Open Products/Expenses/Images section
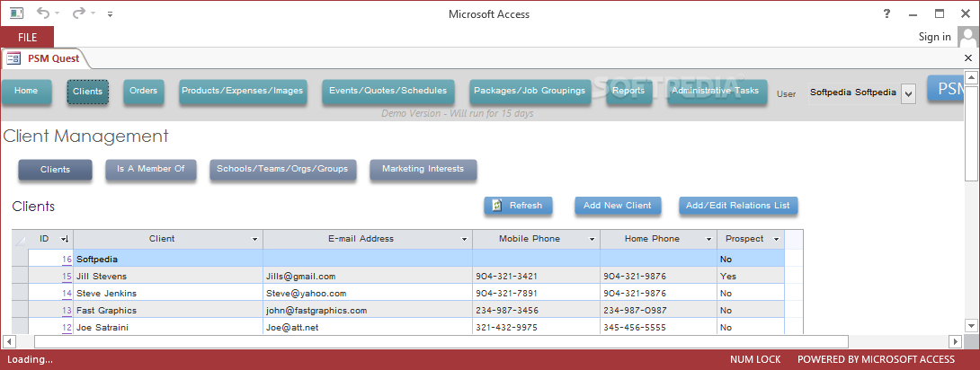Viewport: 980px width, 370px height. pyautogui.click(x=242, y=91)
